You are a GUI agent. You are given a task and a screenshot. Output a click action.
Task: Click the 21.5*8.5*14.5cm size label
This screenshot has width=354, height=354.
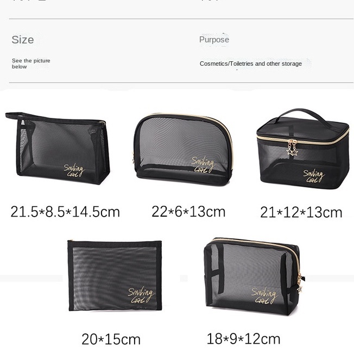click(x=65, y=212)
